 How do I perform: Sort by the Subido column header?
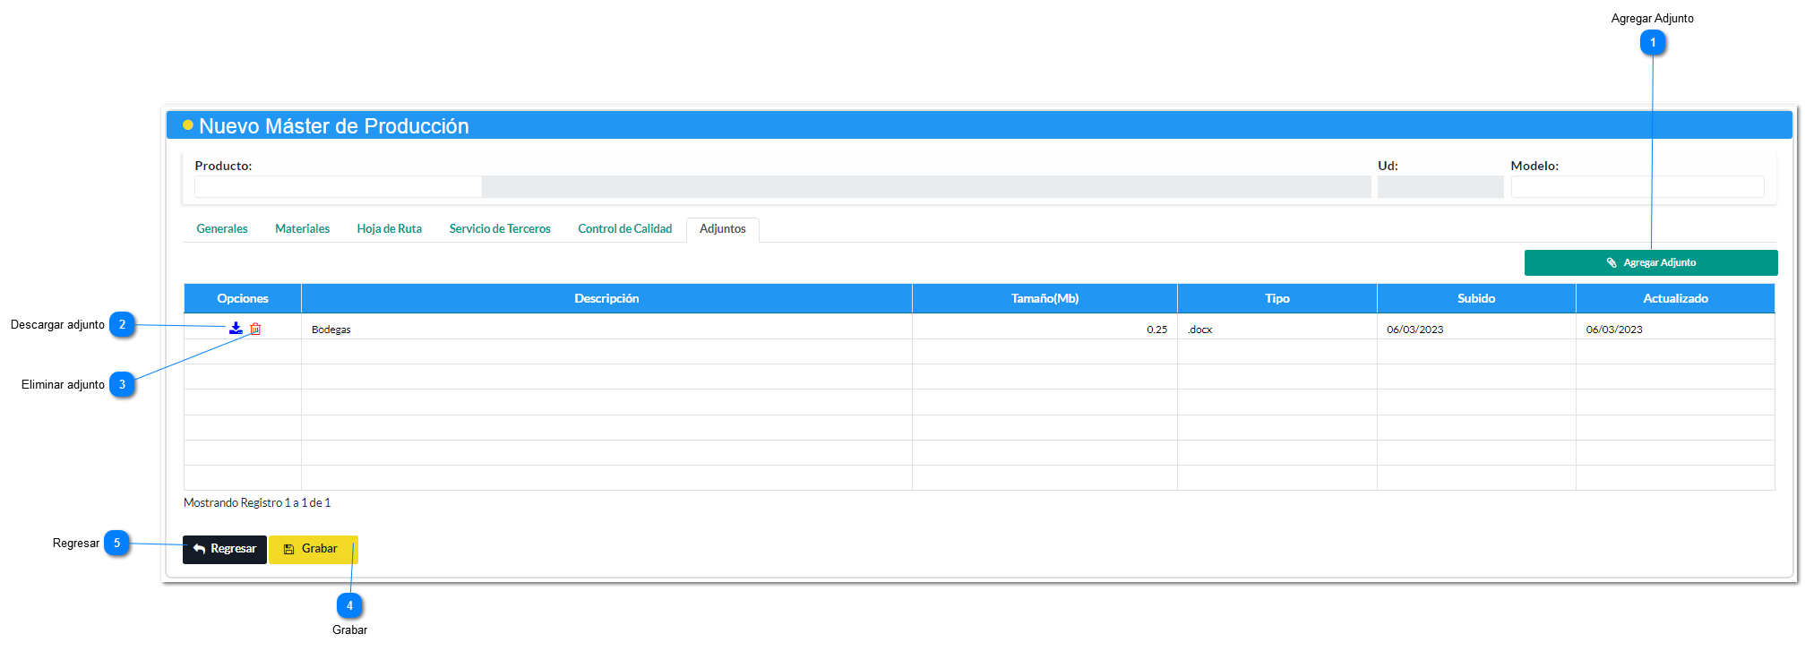pos(1476,298)
